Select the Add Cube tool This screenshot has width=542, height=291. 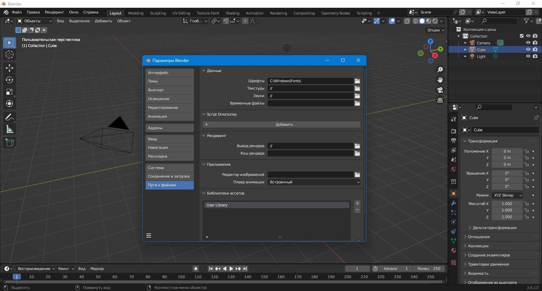(x=9, y=143)
